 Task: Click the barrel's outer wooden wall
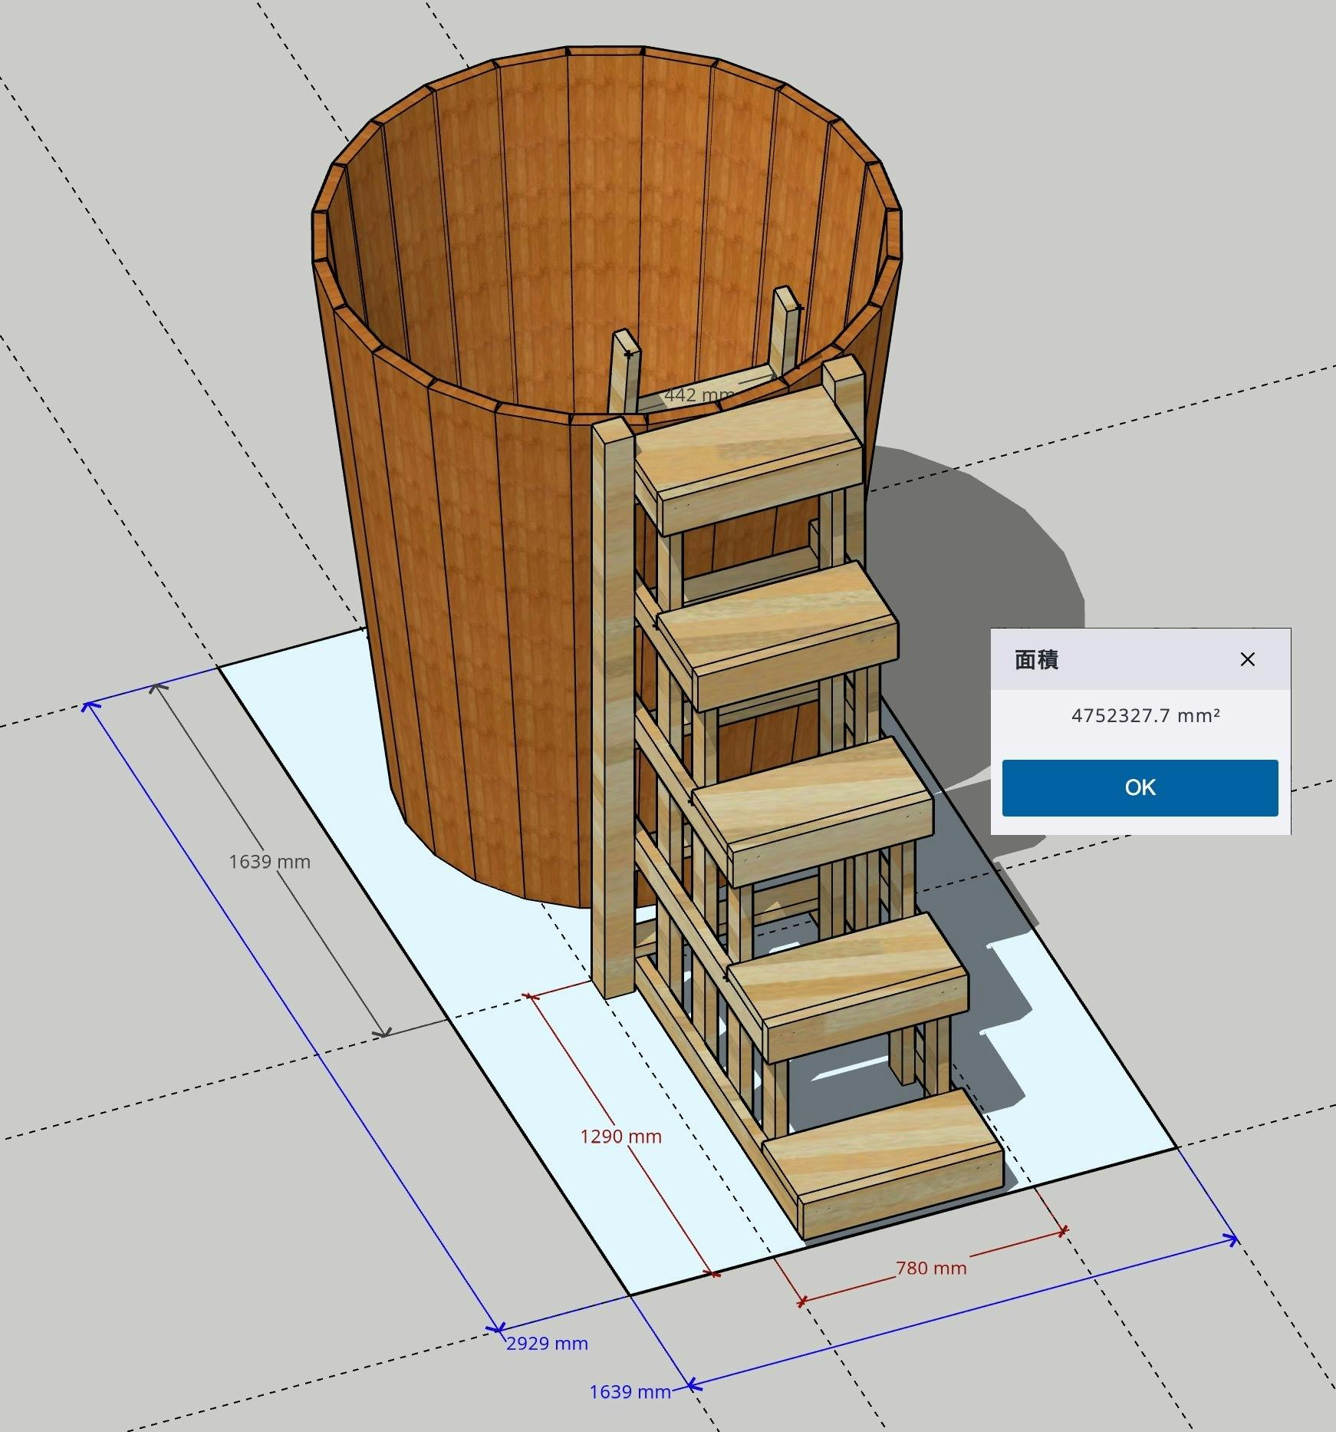(460, 614)
